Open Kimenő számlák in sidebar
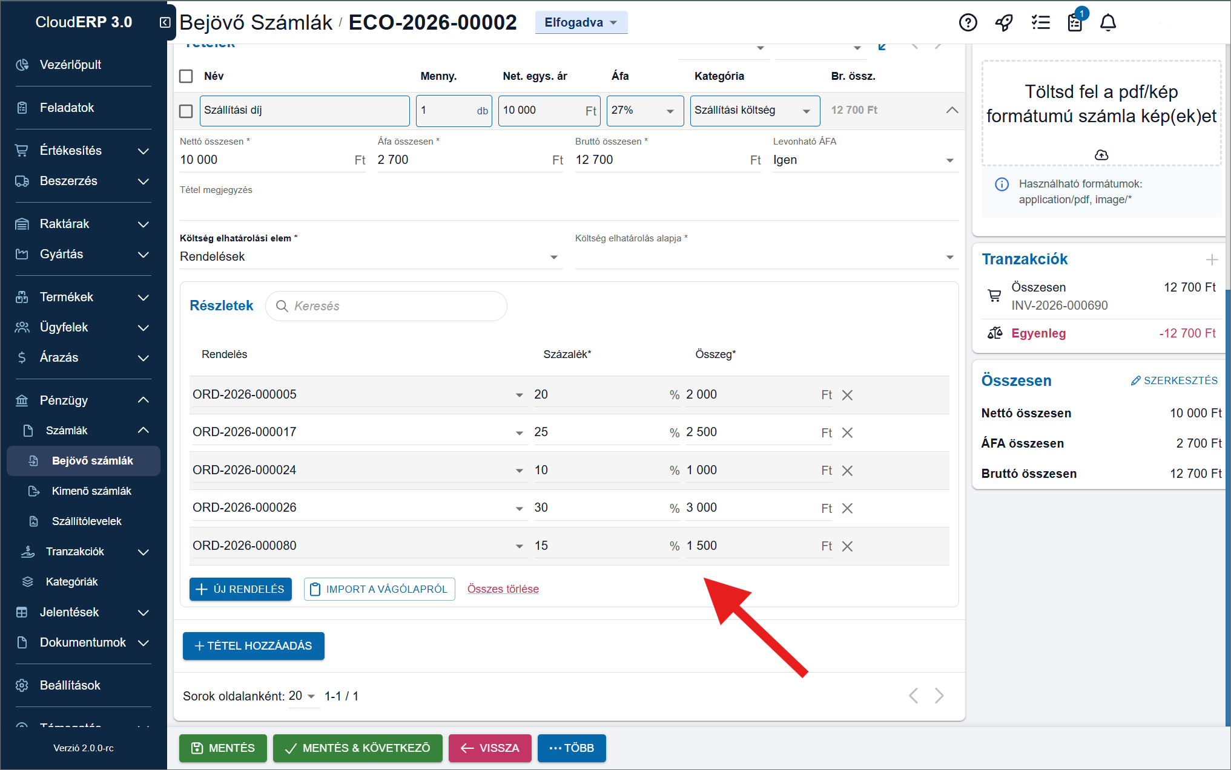 91,491
